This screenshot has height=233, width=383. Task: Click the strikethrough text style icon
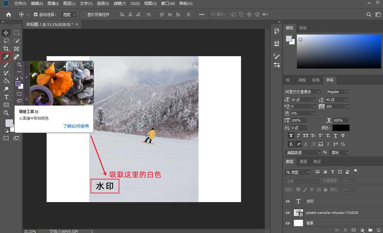pos(343,136)
